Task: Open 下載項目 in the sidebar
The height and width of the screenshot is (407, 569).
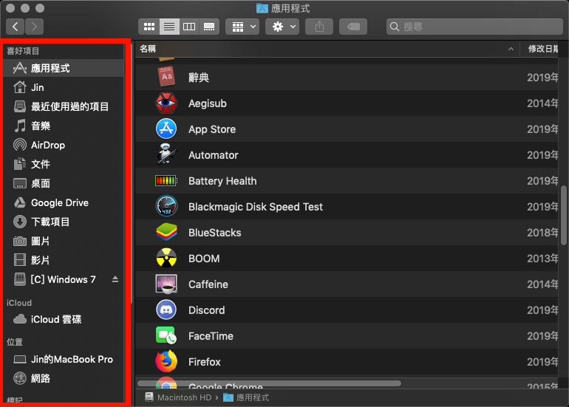Action: [x=64, y=222]
